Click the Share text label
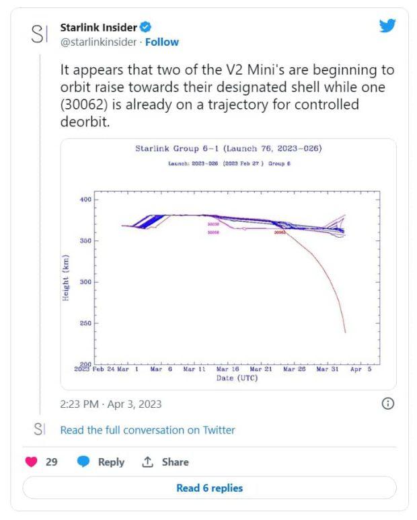This screenshot has height=520, width=417. pos(175,462)
